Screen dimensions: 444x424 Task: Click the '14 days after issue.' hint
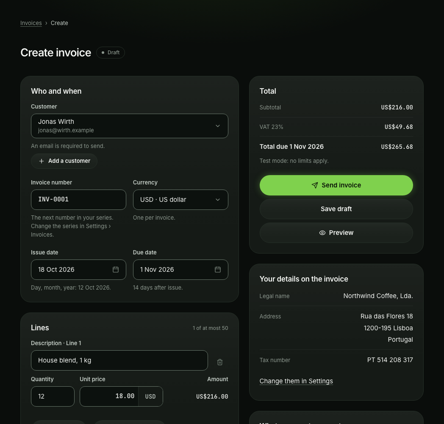(158, 287)
